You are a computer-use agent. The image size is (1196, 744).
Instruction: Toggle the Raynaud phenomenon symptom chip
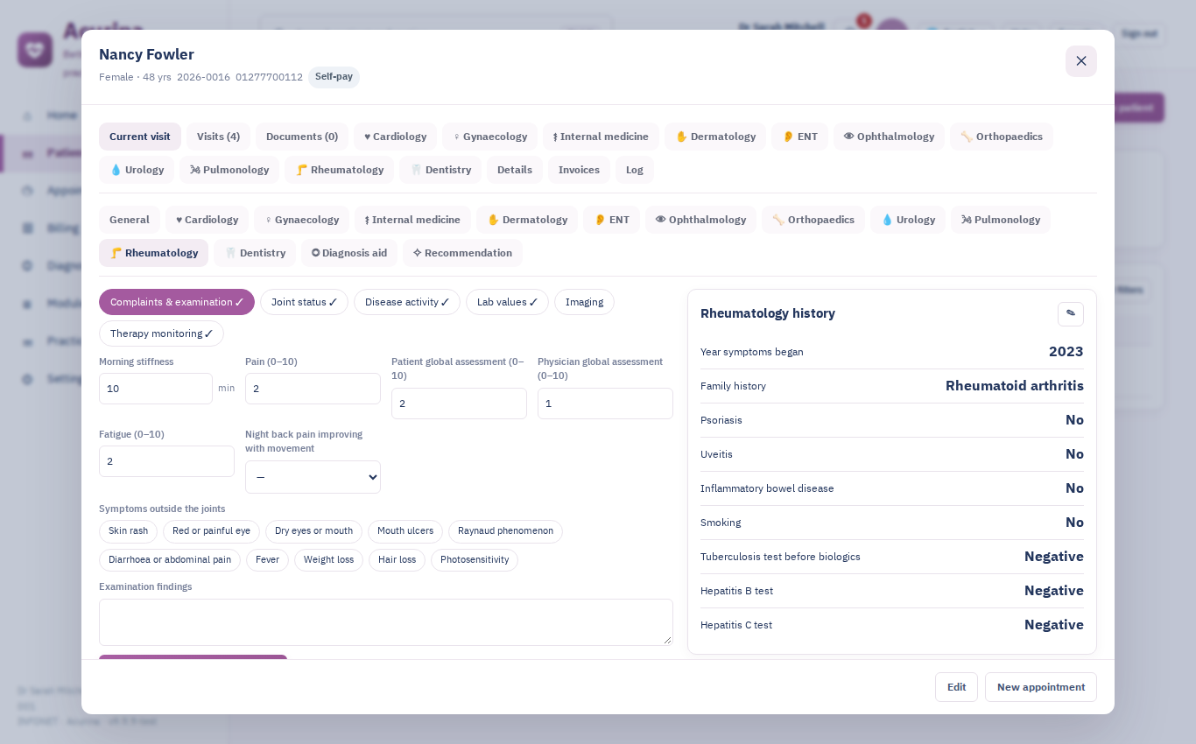click(x=505, y=531)
